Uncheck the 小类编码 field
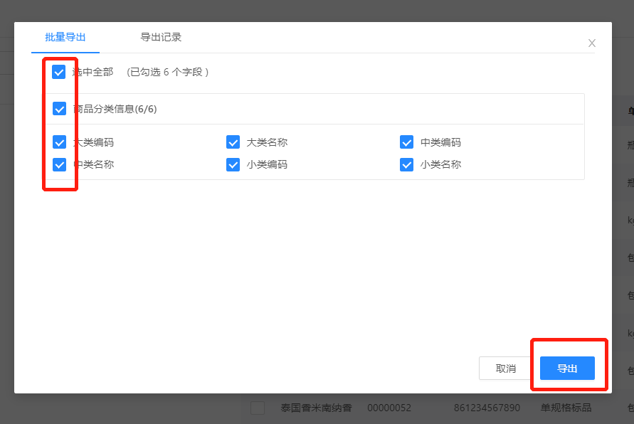The image size is (634, 424). click(233, 164)
